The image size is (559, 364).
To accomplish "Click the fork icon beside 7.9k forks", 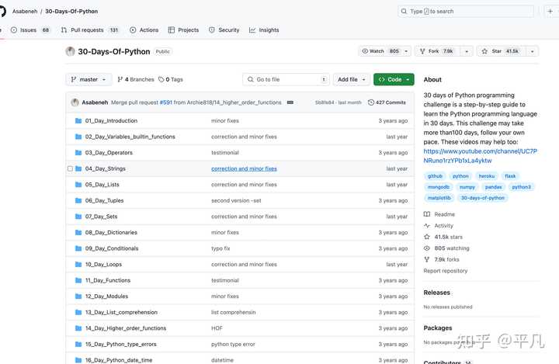I will tap(427, 259).
